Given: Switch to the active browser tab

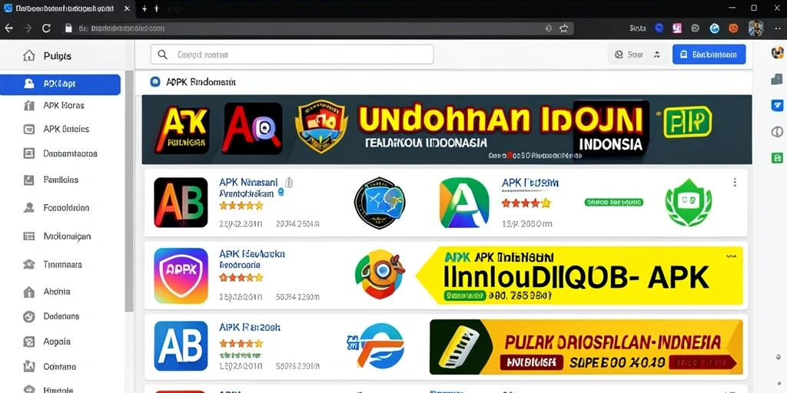Looking at the screenshot, I should [x=67, y=9].
